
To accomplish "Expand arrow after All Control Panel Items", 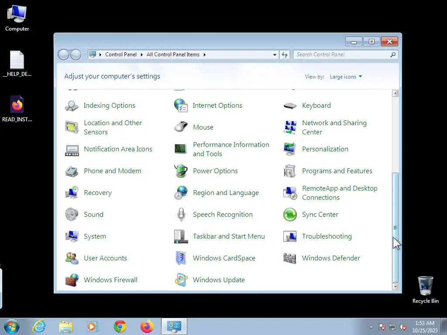I will 204,55.
